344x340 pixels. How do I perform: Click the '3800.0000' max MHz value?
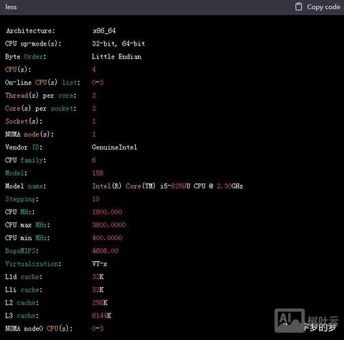109,225
